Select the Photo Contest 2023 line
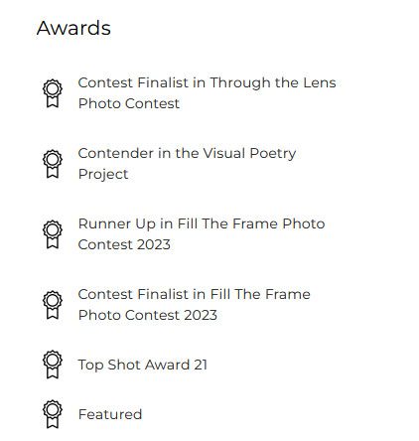Image resolution: width=419 pixels, height=441 pixels. [x=148, y=315]
